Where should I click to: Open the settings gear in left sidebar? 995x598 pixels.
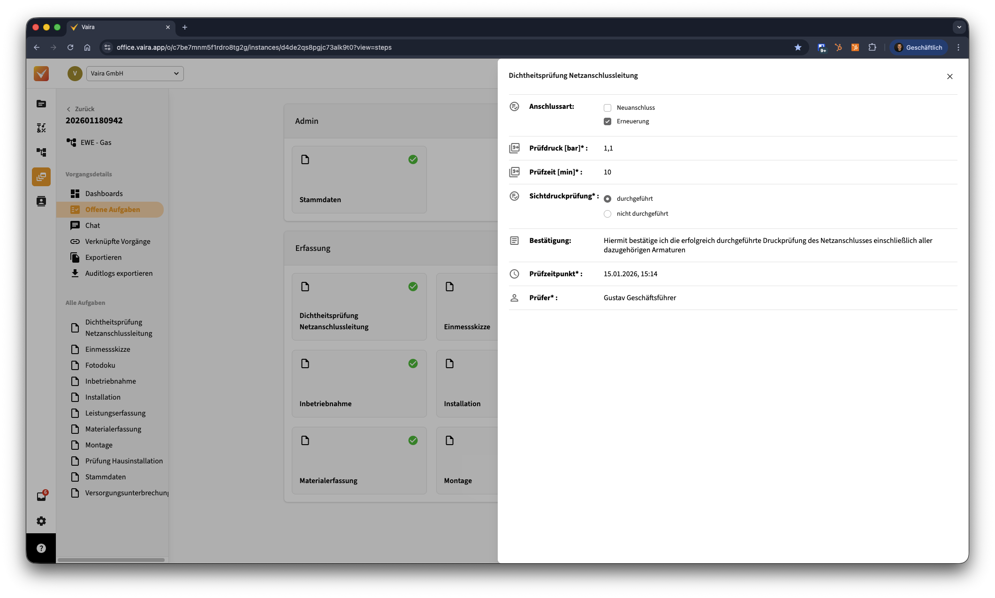(41, 521)
